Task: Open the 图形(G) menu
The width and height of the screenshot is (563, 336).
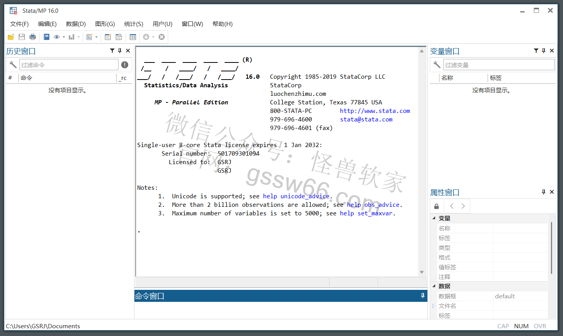Action: click(x=105, y=24)
